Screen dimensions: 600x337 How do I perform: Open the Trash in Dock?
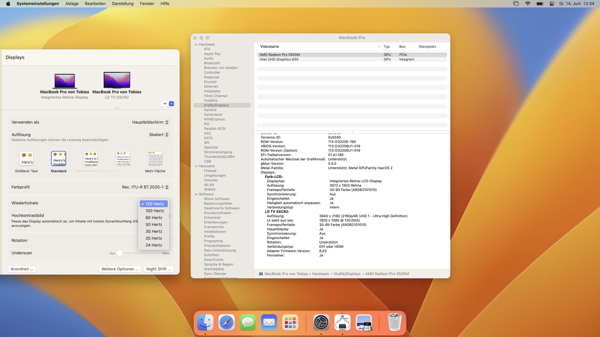point(394,322)
